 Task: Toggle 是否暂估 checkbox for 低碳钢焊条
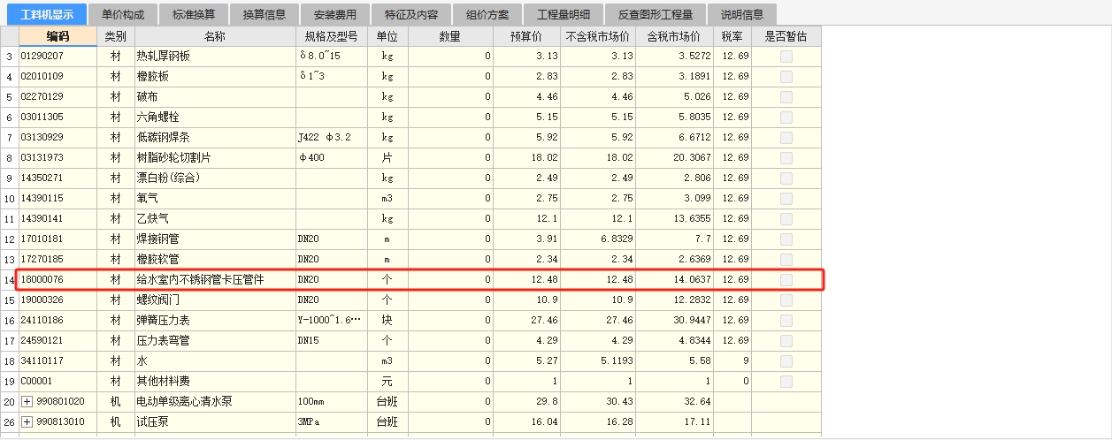pos(786,137)
